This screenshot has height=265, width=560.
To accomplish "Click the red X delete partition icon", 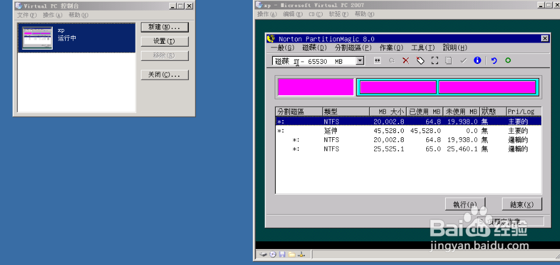I will tap(405, 61).
